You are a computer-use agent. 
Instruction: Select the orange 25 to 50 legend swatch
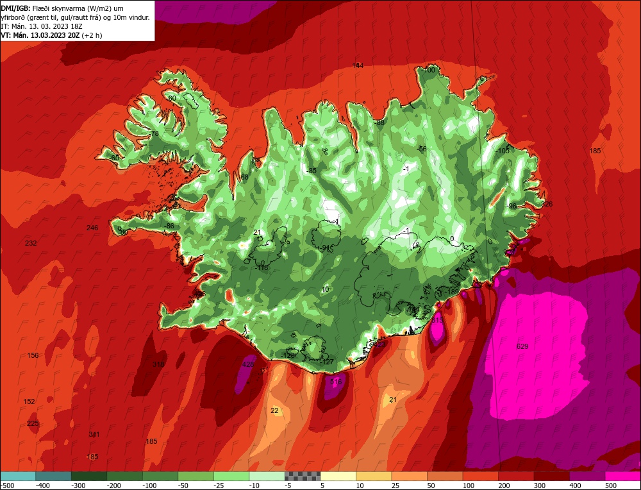(x=409, y=476)
